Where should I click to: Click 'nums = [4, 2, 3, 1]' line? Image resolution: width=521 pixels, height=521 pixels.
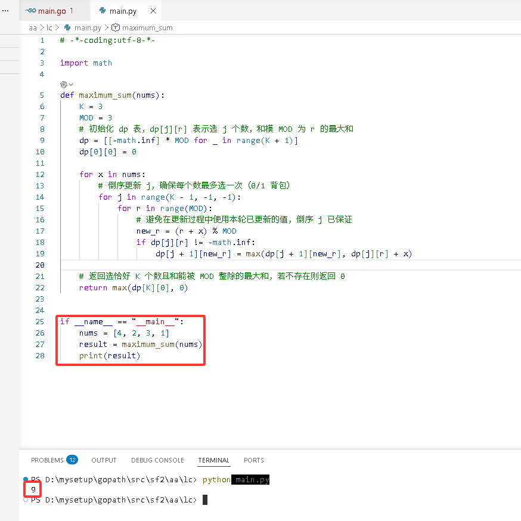124,333
